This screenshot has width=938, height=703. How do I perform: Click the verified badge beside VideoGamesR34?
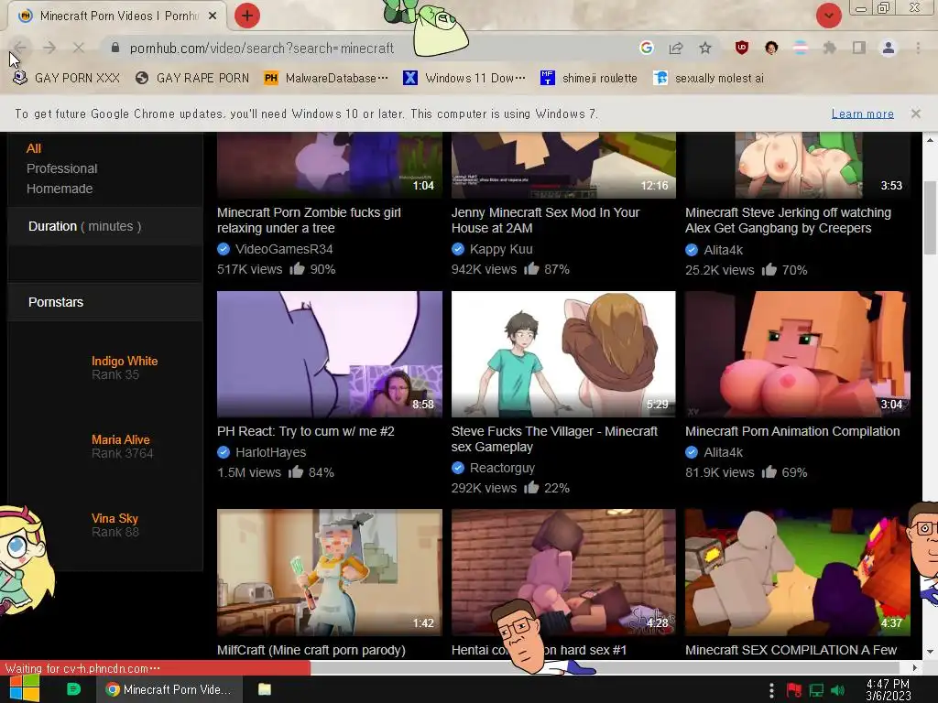pos(224,249)
